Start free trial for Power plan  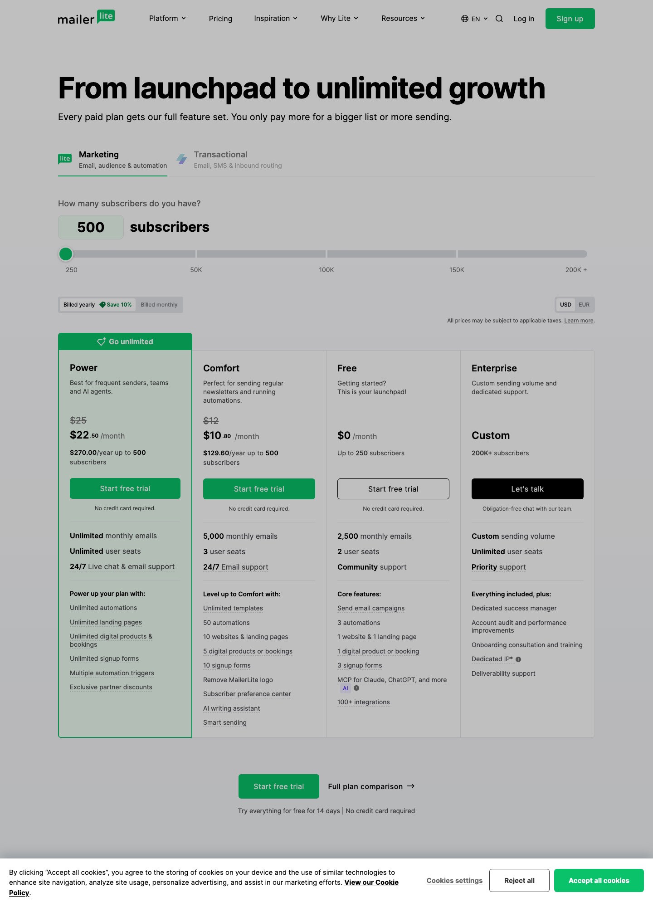[125, 488]
